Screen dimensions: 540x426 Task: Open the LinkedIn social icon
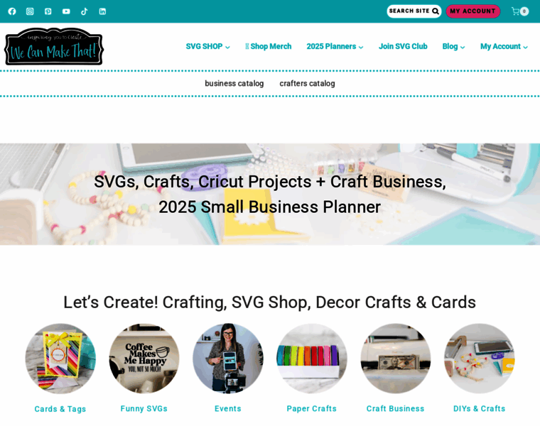(x=102, y=11)
